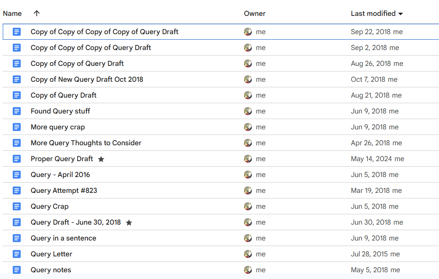Click owner avatar in Query Attempt #823 row

point(248,190)
